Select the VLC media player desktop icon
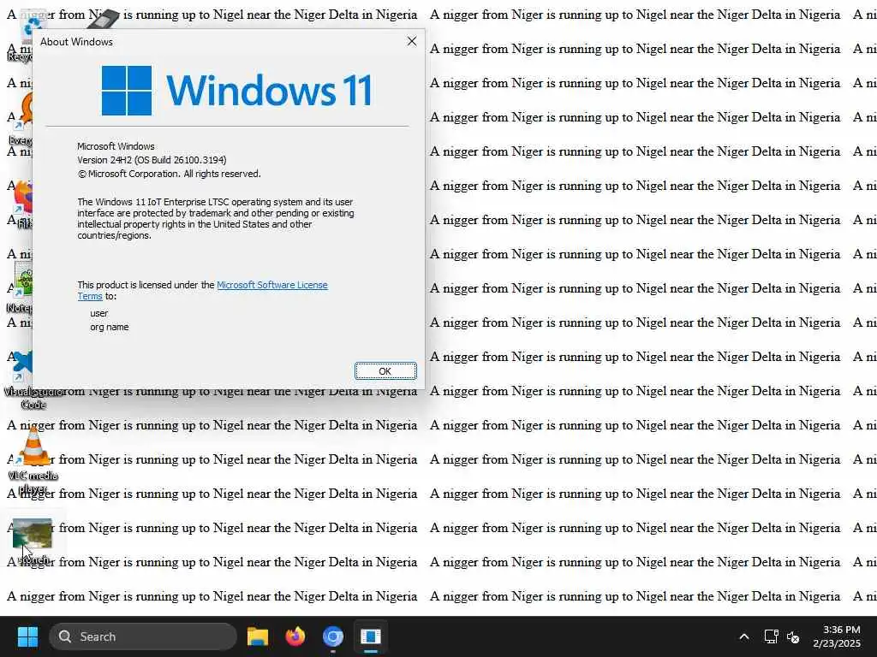 pos(33,459)
